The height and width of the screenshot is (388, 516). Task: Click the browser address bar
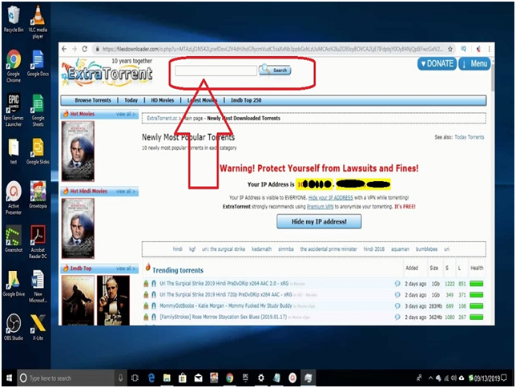pyautogui.click(x=272, y=49)
